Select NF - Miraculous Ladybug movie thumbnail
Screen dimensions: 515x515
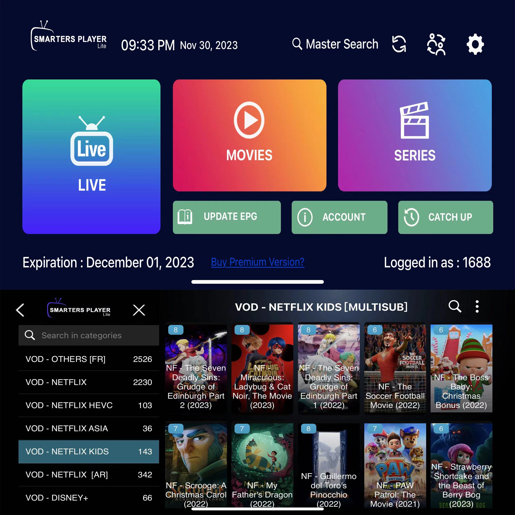coord(262,367)
